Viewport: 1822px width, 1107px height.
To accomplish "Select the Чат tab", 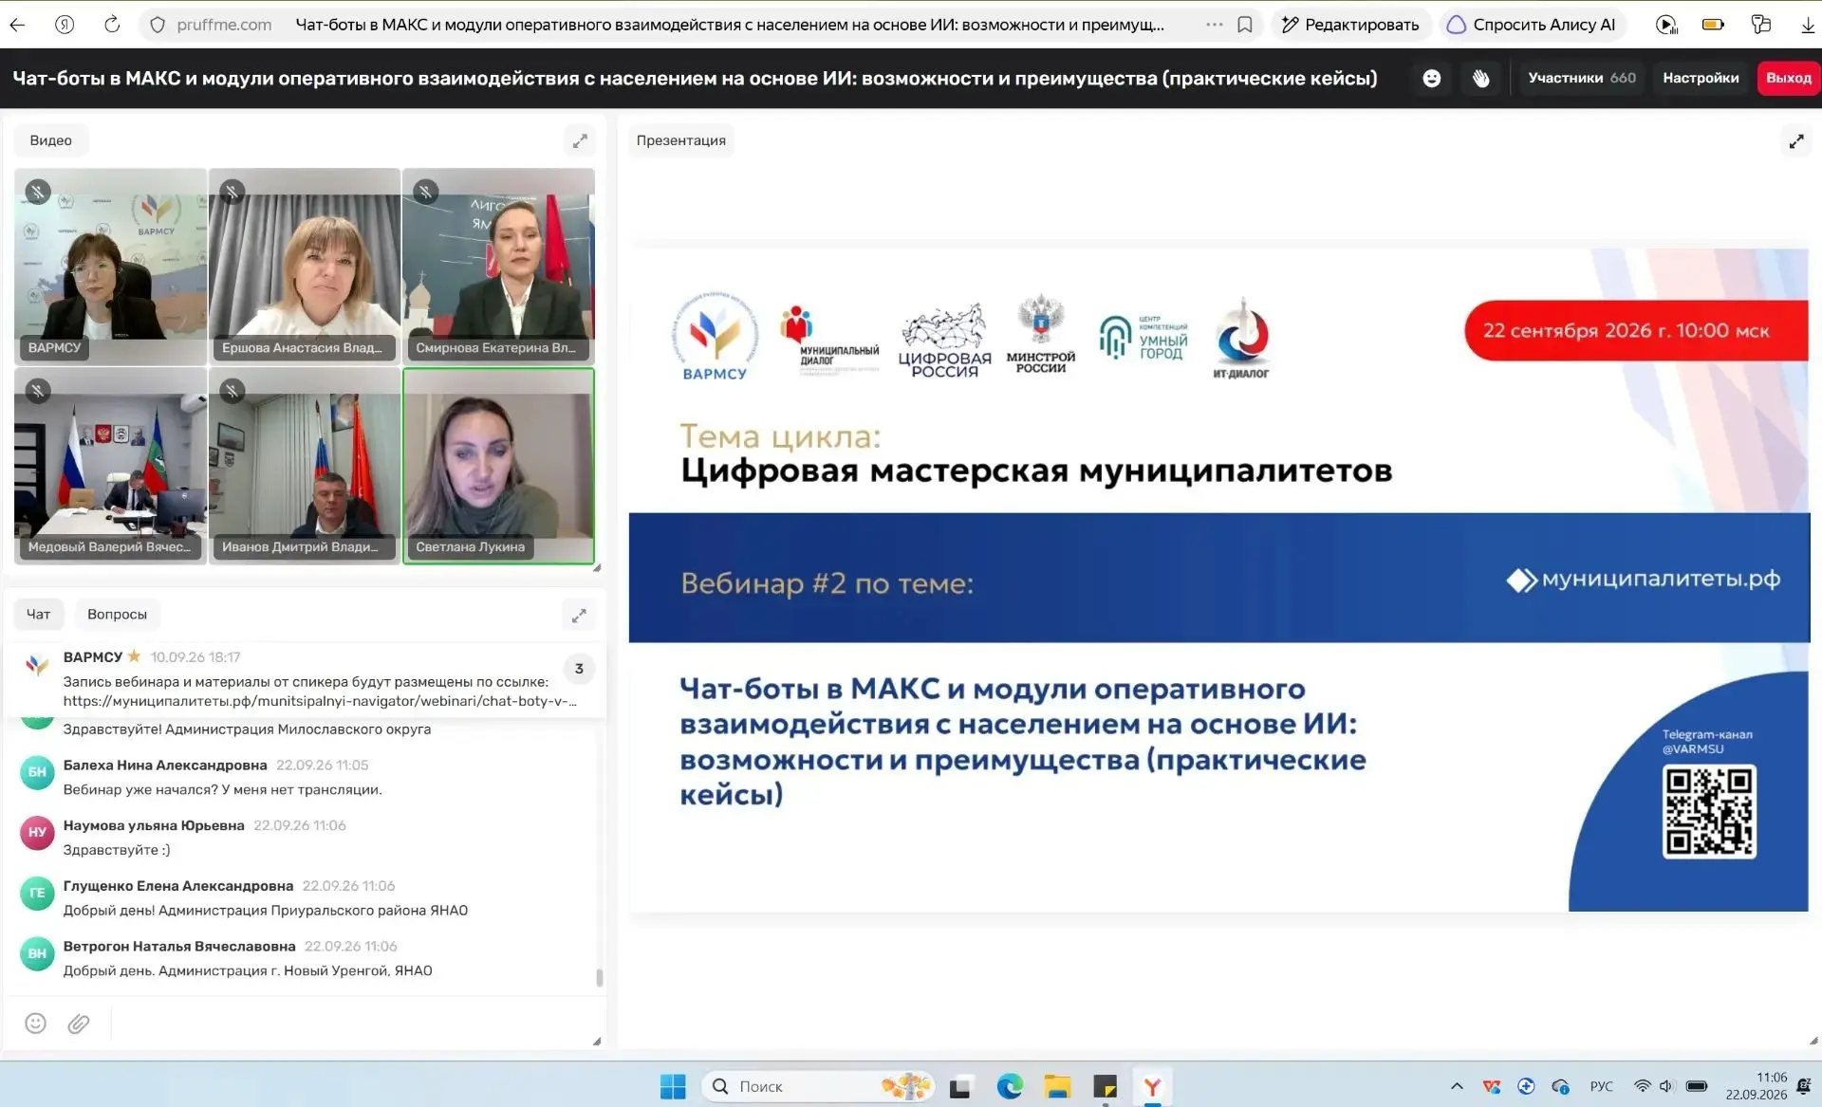I will coord(38,615).
